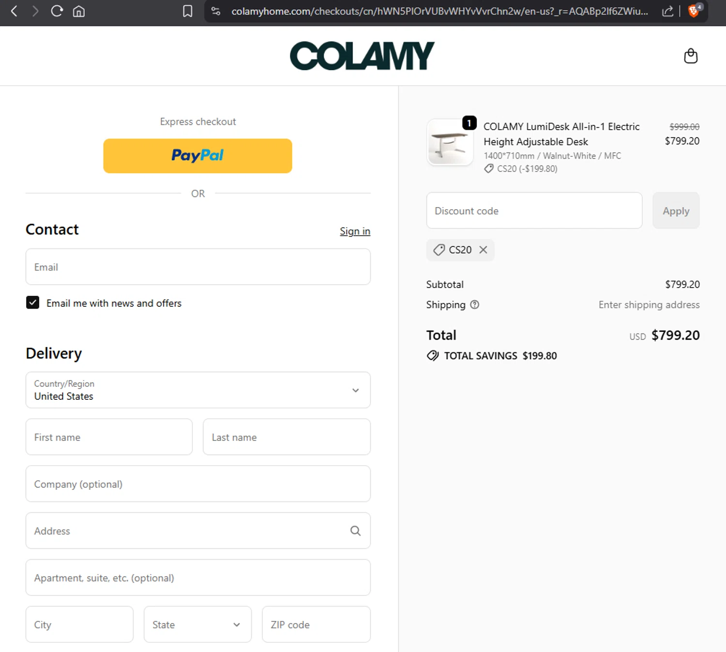Click the COLAMY logo
Viewport: 726px width, 652px height.
pyautogui.click(x=362, y=56)
